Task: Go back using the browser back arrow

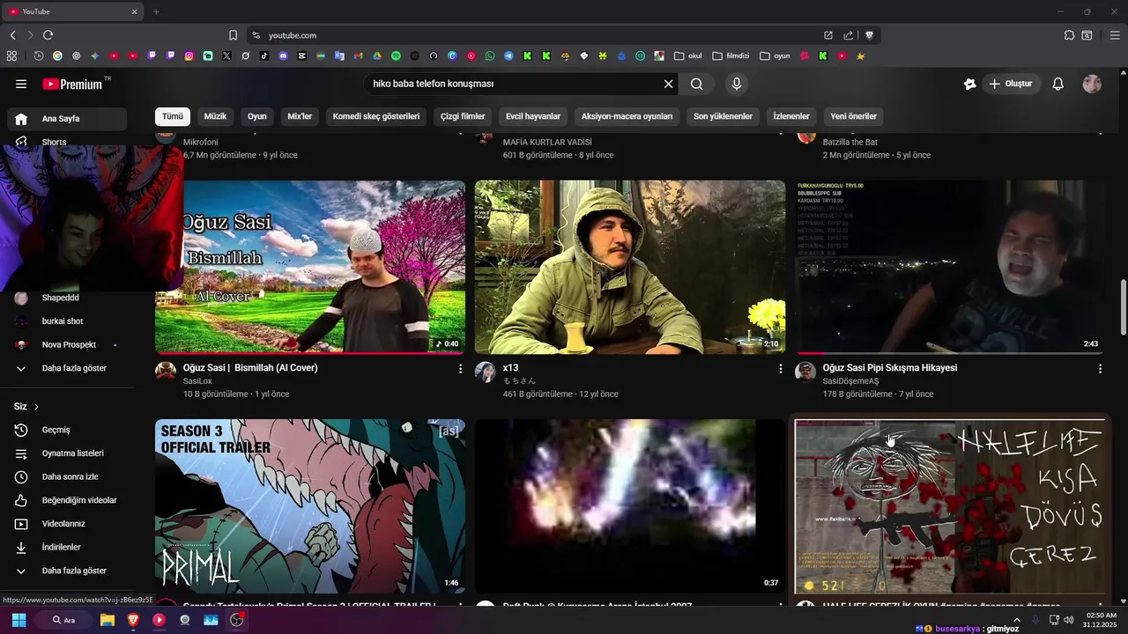Action: click(12, 35)
